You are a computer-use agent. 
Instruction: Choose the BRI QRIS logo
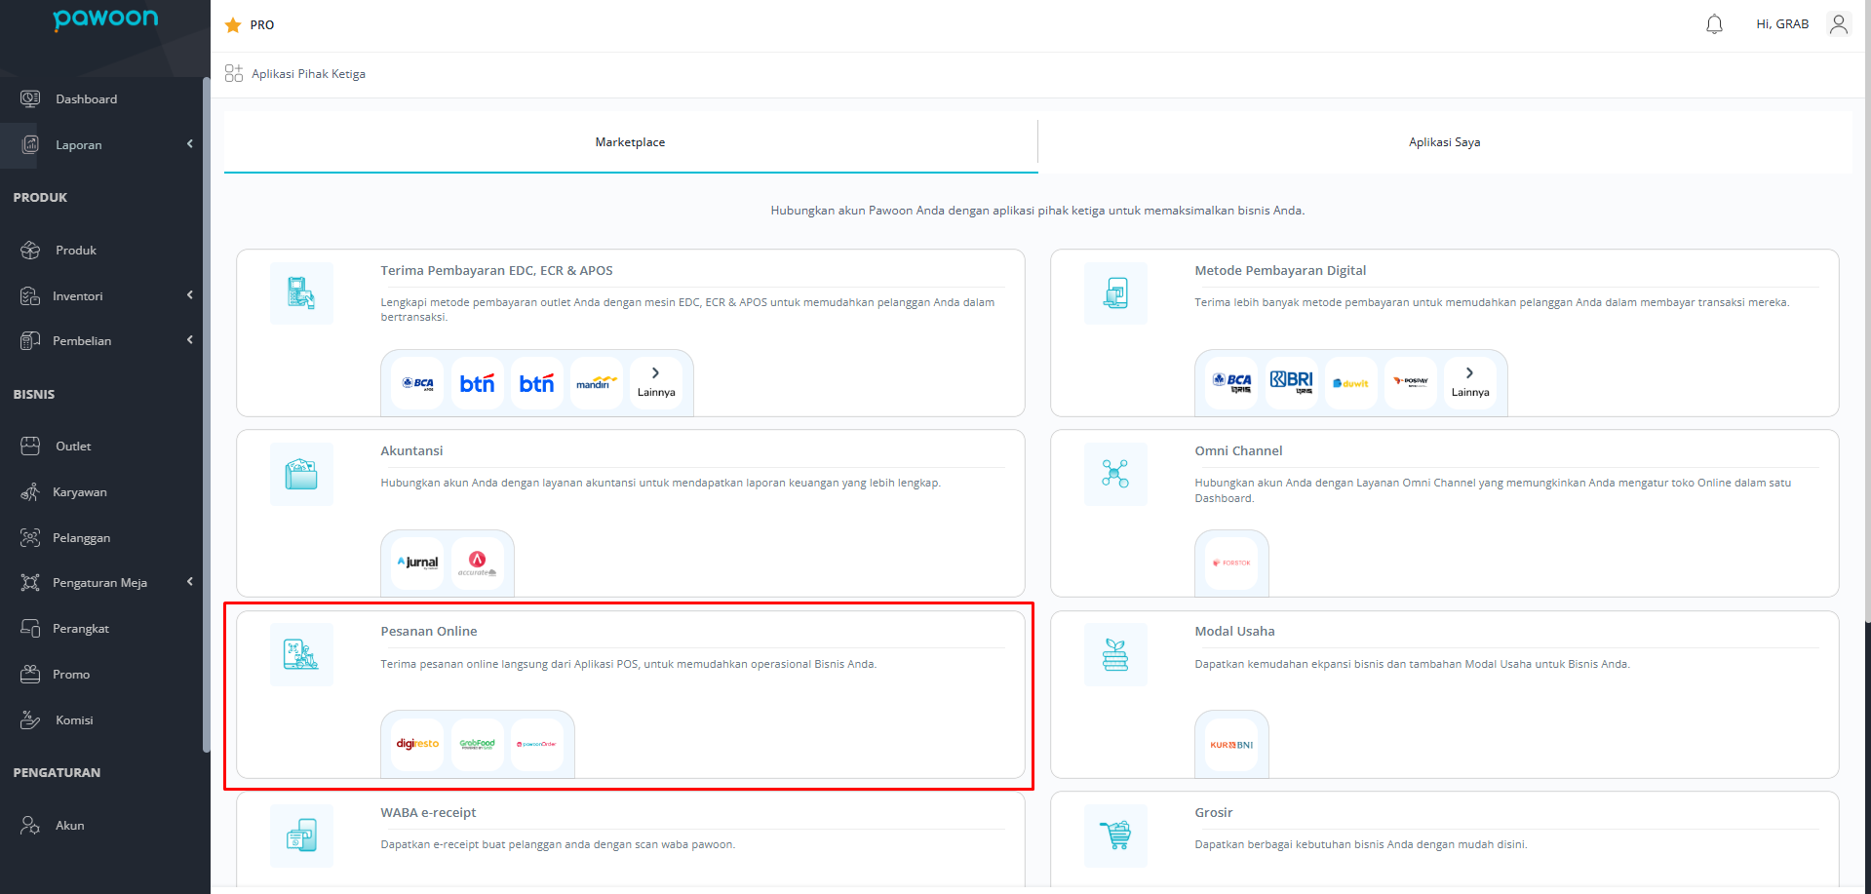click(1292, 383)
